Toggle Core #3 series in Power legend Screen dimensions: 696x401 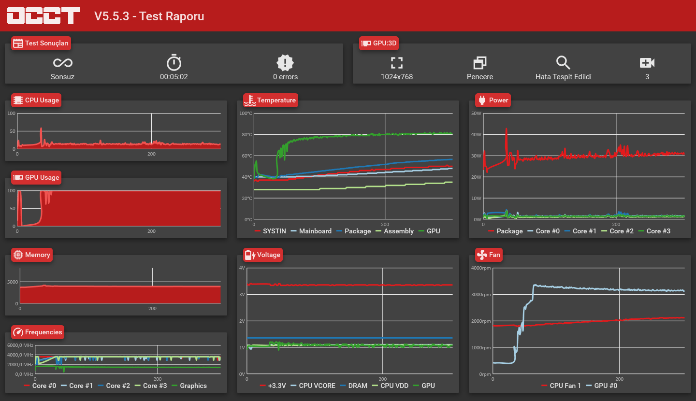point(654,231)
